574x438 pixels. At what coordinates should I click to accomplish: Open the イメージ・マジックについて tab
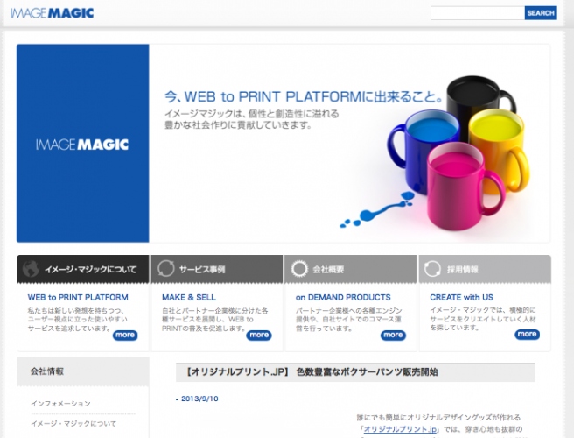tap(83, 270)
